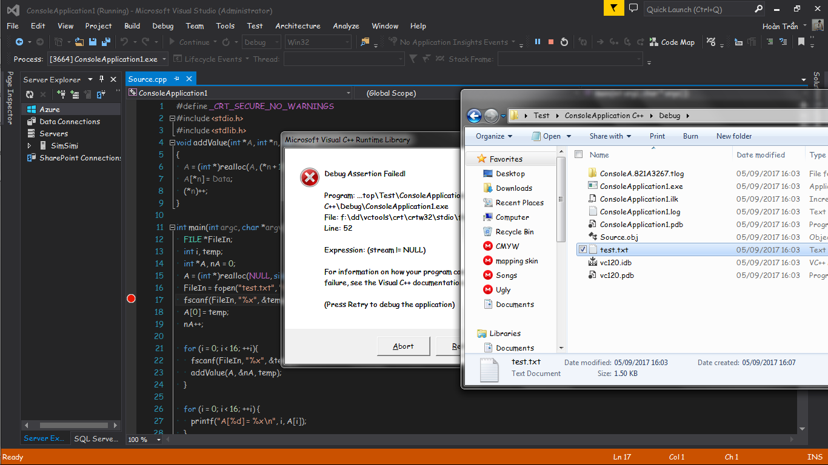Open the Debug menu
Viewport: 828px width, 465px height.
tap(162, 26)
